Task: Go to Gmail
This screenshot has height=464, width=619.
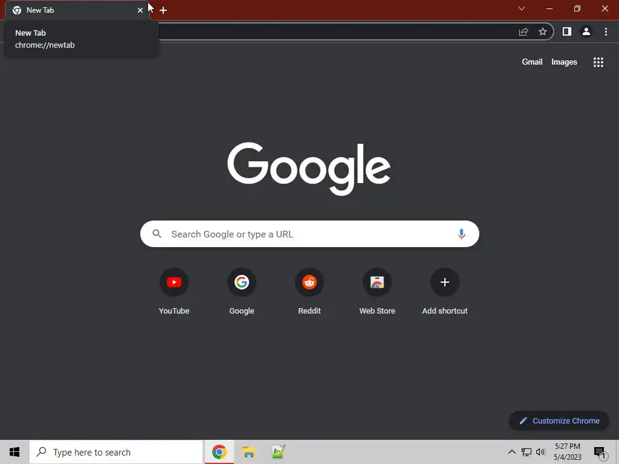Action: coord(532,62)
